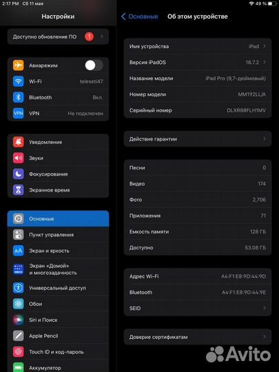Tap the Siri и Поиск icon
This screenshot has width=279, height=372.
(19, 320)
